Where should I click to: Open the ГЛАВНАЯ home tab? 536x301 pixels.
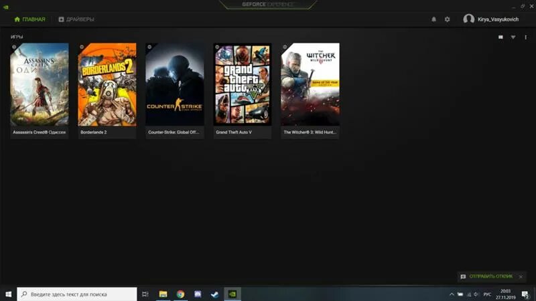point(29,19)
